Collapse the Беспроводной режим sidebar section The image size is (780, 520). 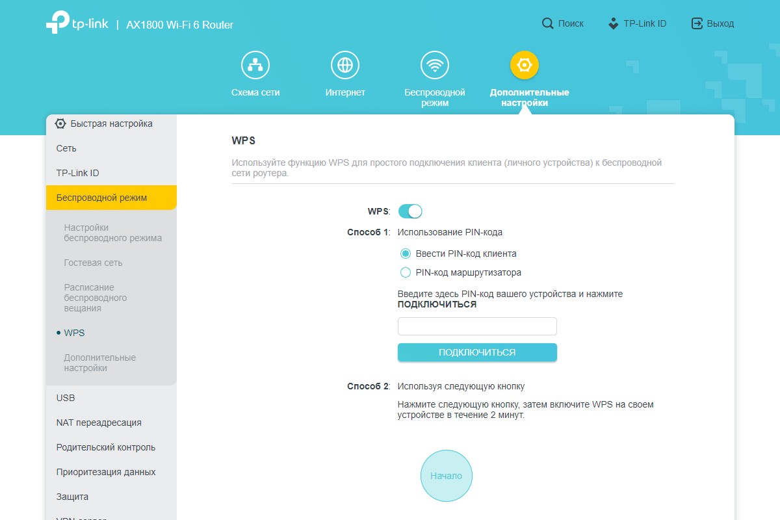tap(111, 198)
